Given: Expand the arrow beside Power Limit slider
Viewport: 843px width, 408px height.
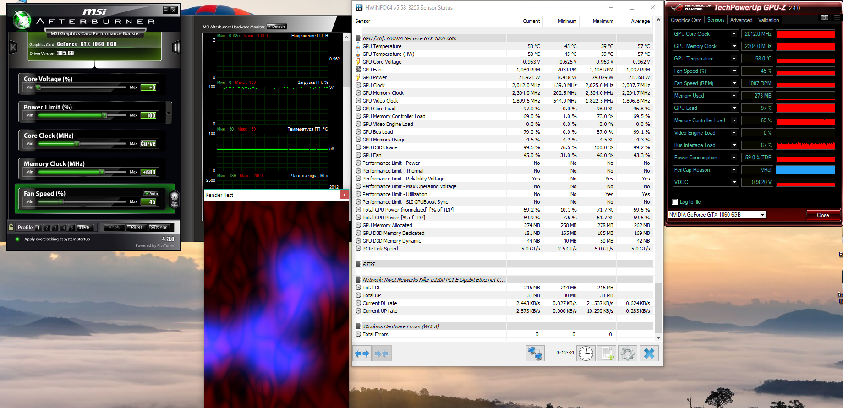Looking at the screenshot, I should click(x=169, y=113).
